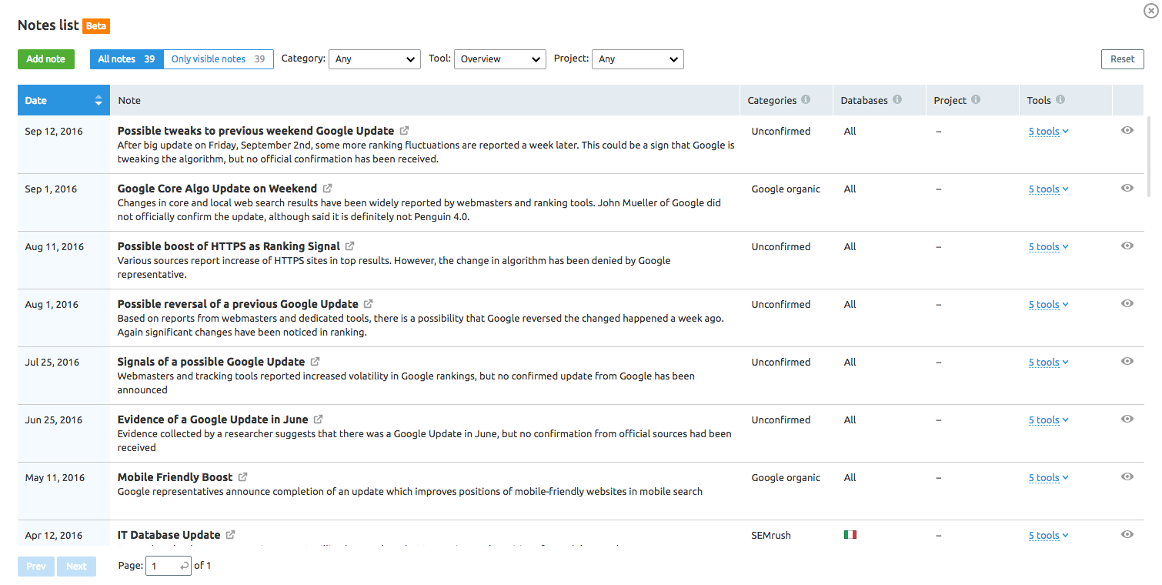The image size is (1162, 585).
Task: Focus the Page number input field
Action: click(x=169, y=566)
